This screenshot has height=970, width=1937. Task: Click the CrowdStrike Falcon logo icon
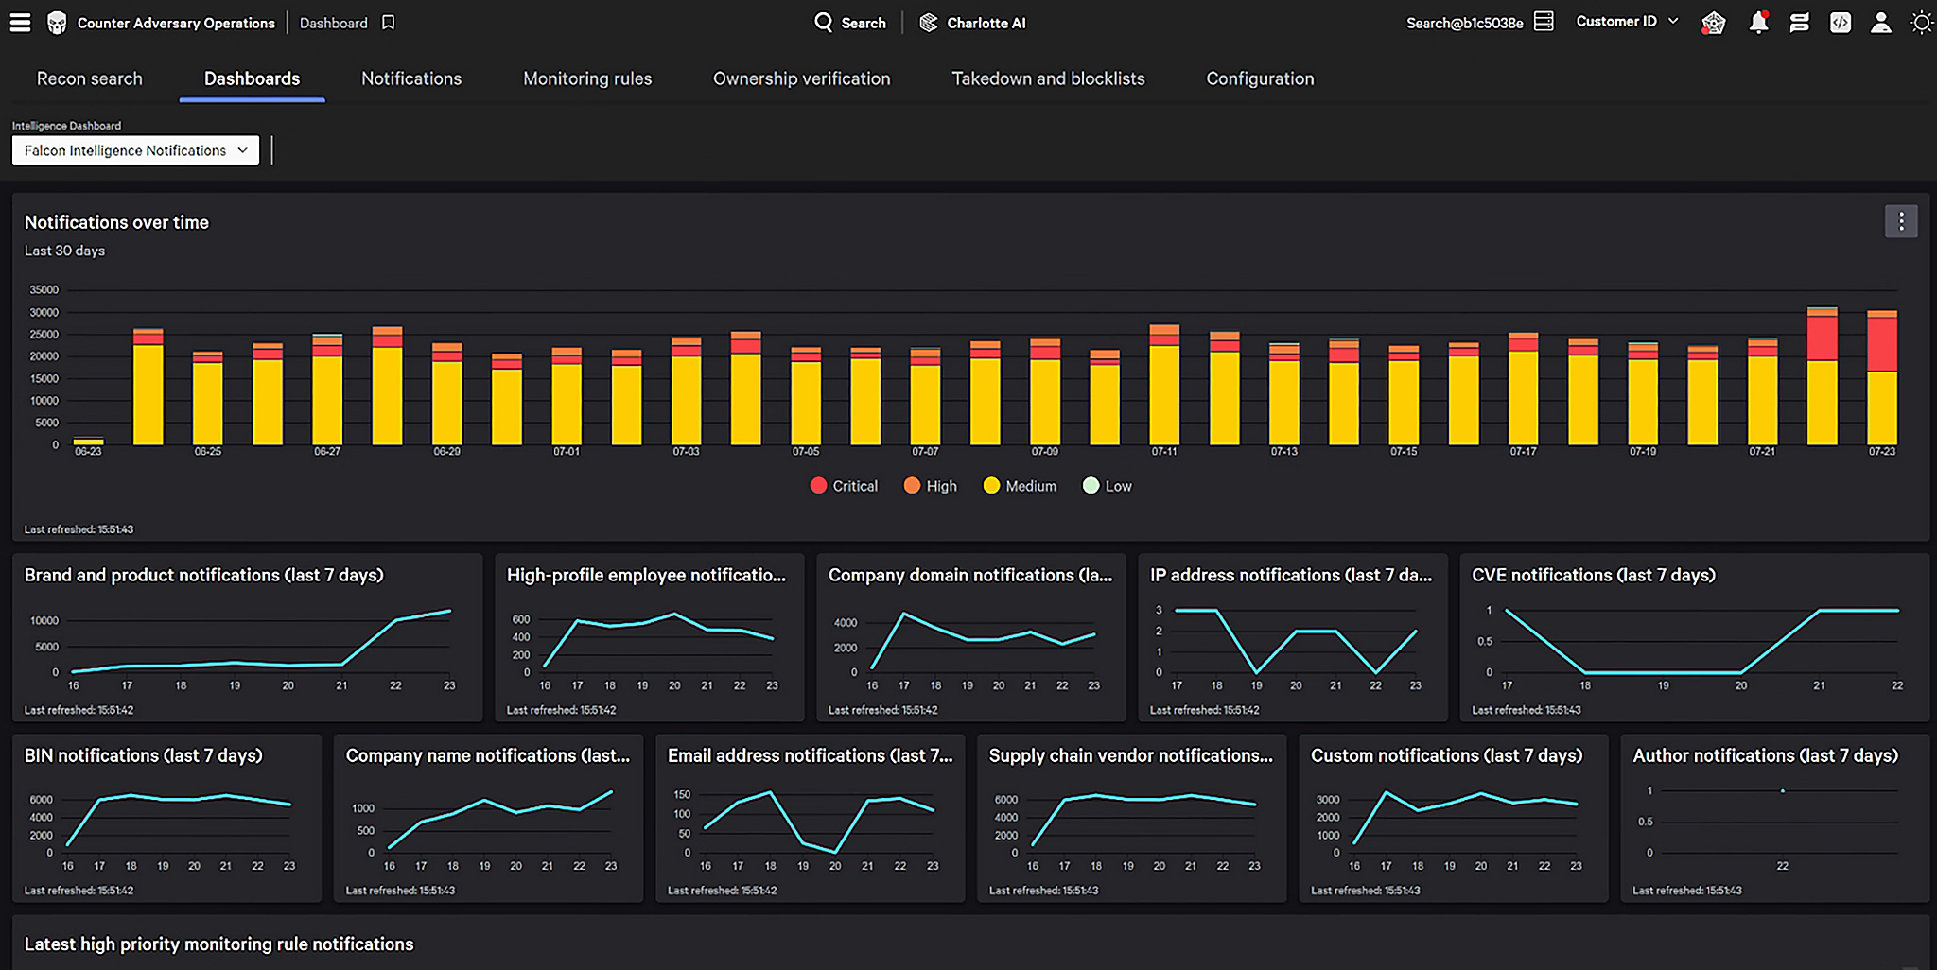[x=57, y=23]
